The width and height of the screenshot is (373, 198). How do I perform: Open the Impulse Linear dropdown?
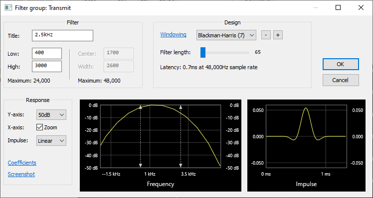pos(51,141)
